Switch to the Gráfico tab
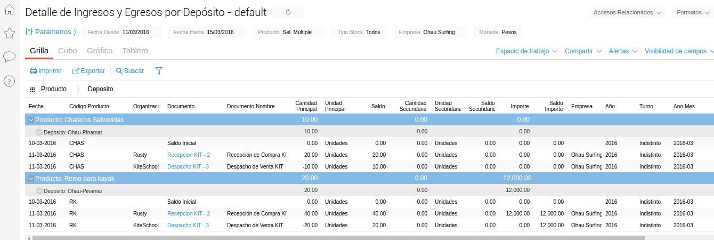 (x=100, y=51)
